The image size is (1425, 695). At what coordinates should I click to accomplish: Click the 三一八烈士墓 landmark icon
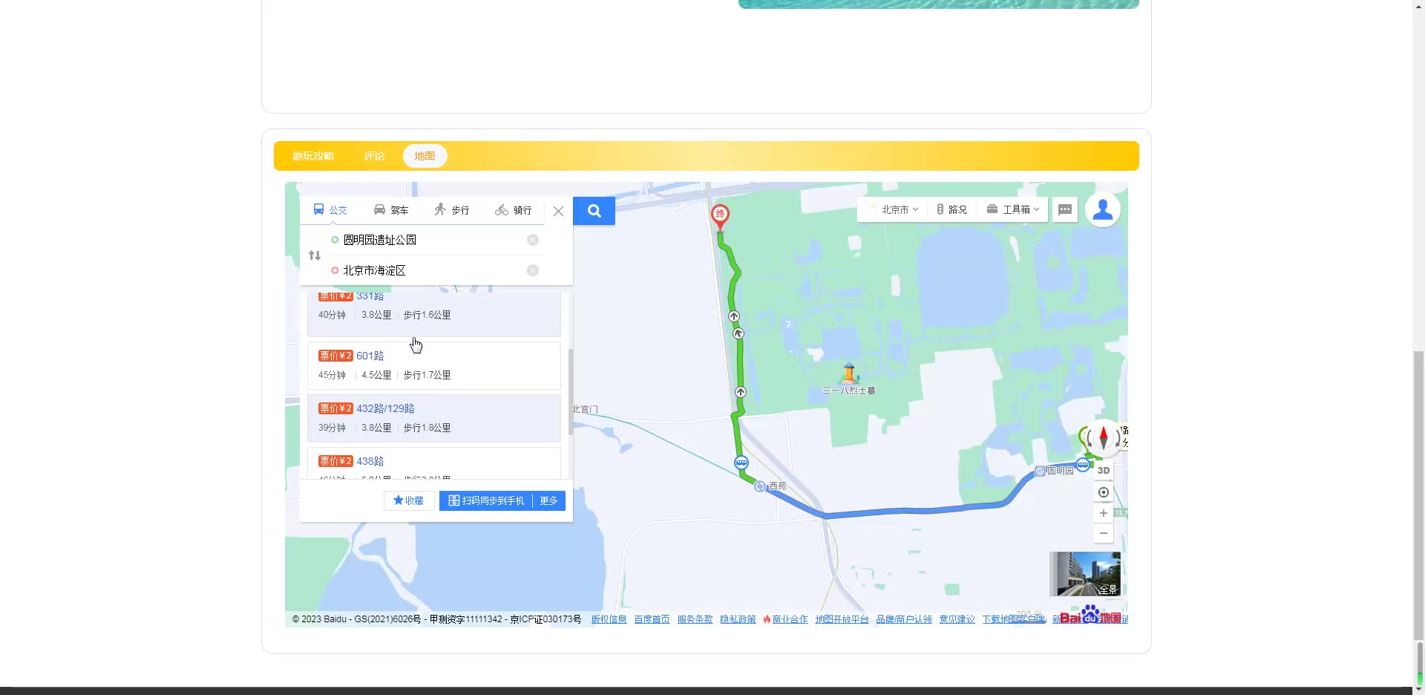850,373
